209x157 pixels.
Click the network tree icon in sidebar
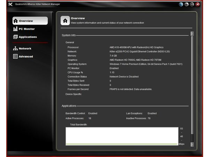15,48
